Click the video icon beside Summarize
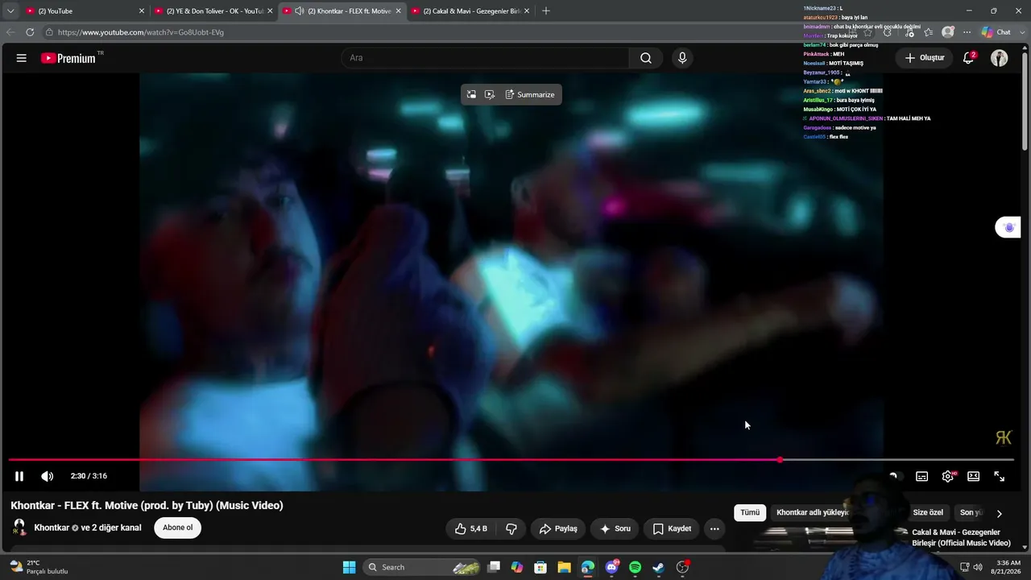This screenshot has width=1031, height=580. (490, 94)
